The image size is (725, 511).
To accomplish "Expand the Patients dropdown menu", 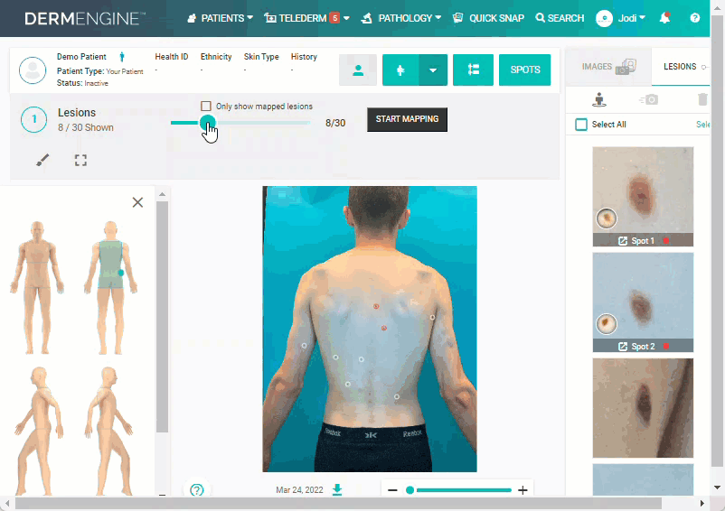I will click(220, 18).
